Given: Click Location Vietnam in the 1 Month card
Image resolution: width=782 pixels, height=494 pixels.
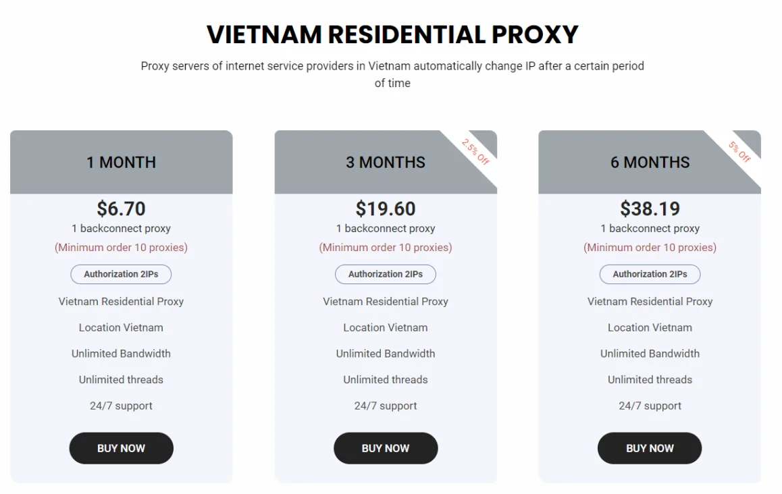Looking at the screenshot, I should click(x=121, y=327).
